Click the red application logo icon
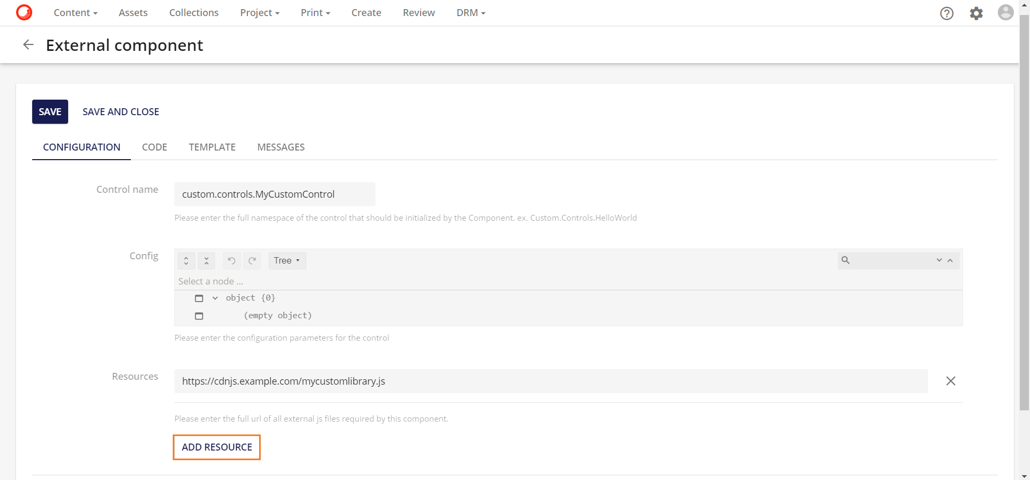Image resolution: width=1030 pixels, height=480 pixels. point(24,12)
